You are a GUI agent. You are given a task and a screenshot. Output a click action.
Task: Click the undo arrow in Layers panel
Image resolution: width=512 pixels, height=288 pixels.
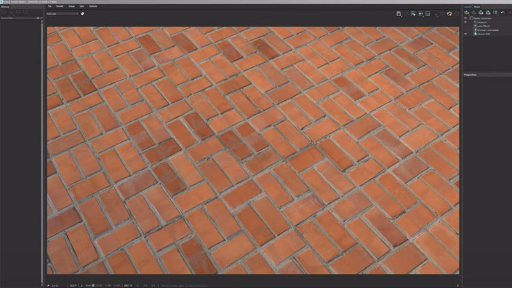(x=503, y=12)
